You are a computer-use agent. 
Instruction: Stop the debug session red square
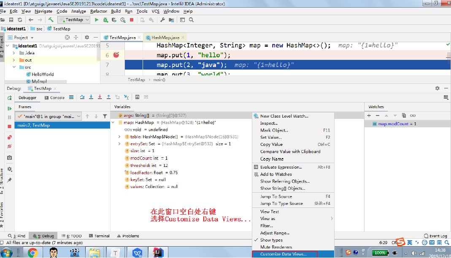click(x=9, y=126)
